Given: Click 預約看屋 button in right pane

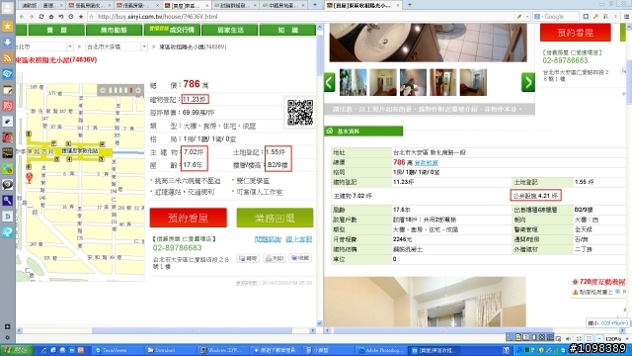Looking at the screenshot, I should [575, 33].
